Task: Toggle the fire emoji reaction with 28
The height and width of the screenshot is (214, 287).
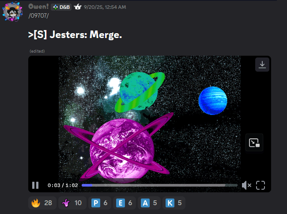Action: [42, 203]
